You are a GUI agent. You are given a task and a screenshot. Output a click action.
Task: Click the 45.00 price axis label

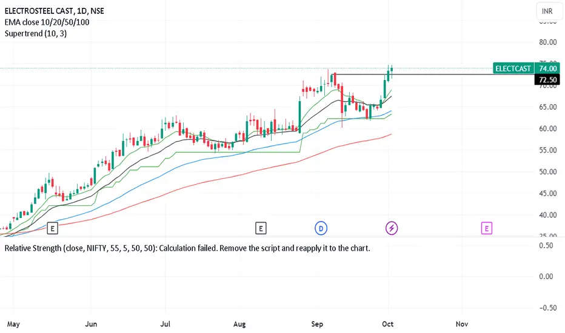(547, 193)
